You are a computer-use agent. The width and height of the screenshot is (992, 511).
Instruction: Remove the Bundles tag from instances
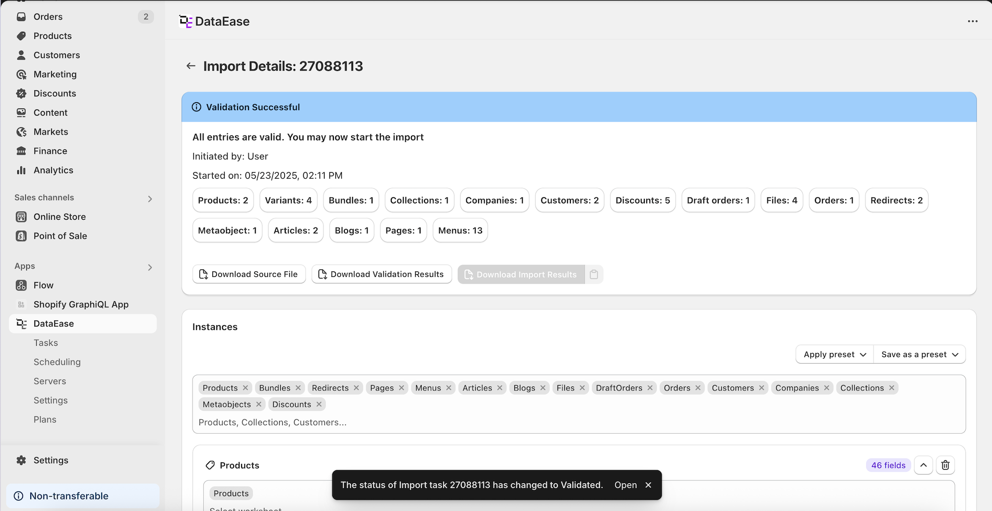(298, 388)
